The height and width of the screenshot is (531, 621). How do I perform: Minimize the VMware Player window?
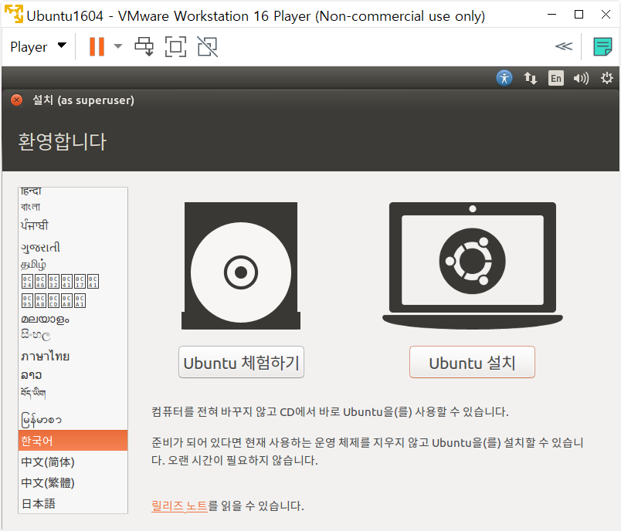[x=551, y=15]
